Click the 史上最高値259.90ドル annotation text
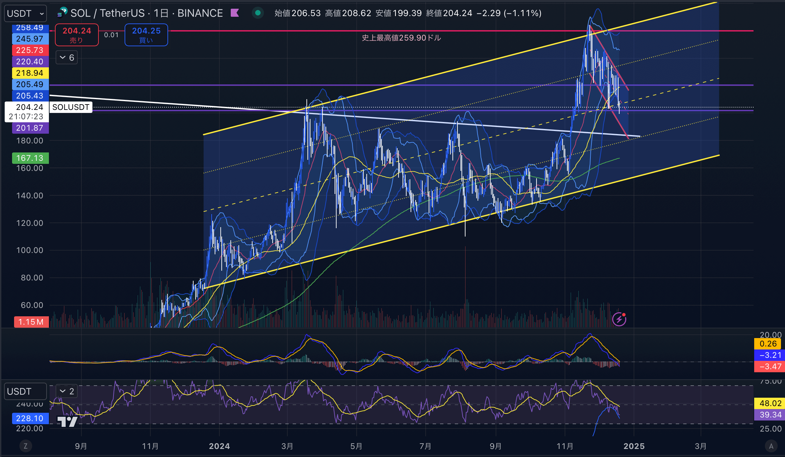The width and height of the screenshot is (785, 457). [401, 38]
